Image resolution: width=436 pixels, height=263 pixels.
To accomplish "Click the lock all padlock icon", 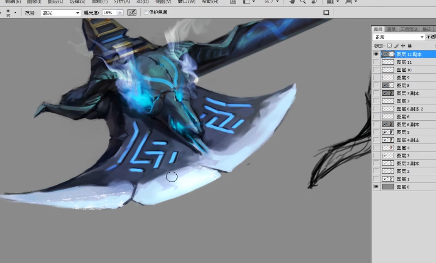I will [409, 46].
